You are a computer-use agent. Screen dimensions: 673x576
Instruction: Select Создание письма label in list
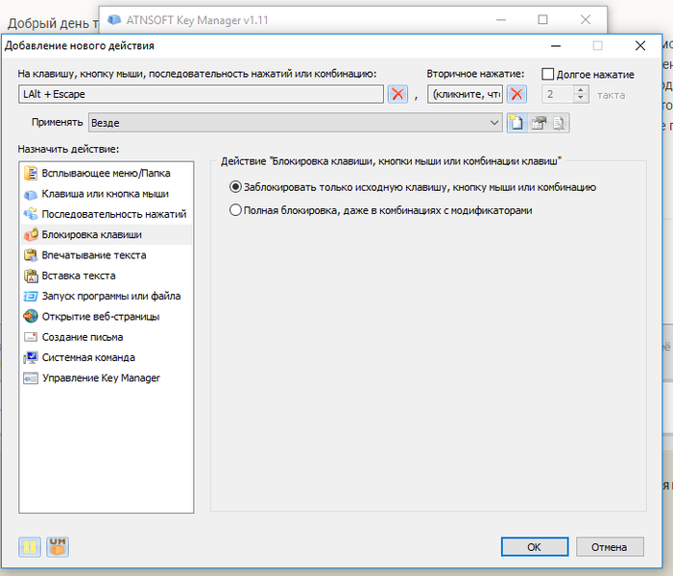(x=83, y=337)
